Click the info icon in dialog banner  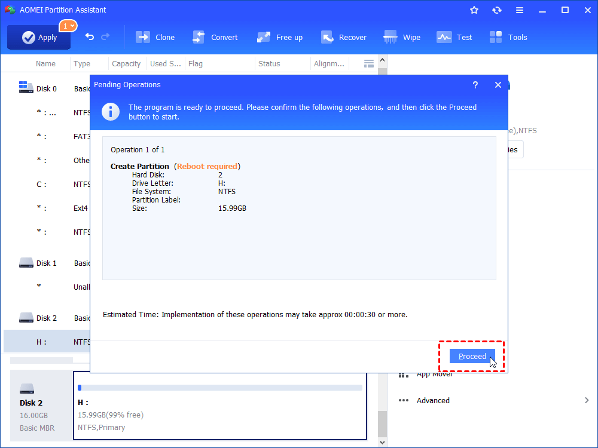click(111, 112)
